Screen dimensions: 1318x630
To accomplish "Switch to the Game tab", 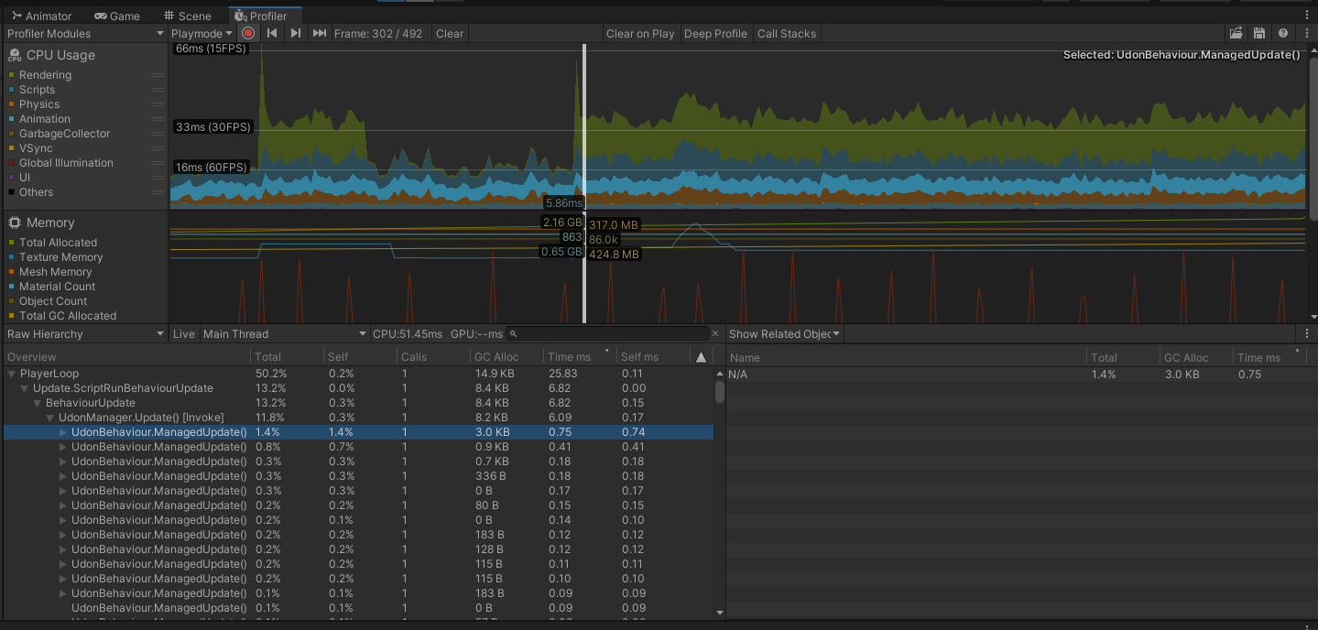I will coord(117,16).
